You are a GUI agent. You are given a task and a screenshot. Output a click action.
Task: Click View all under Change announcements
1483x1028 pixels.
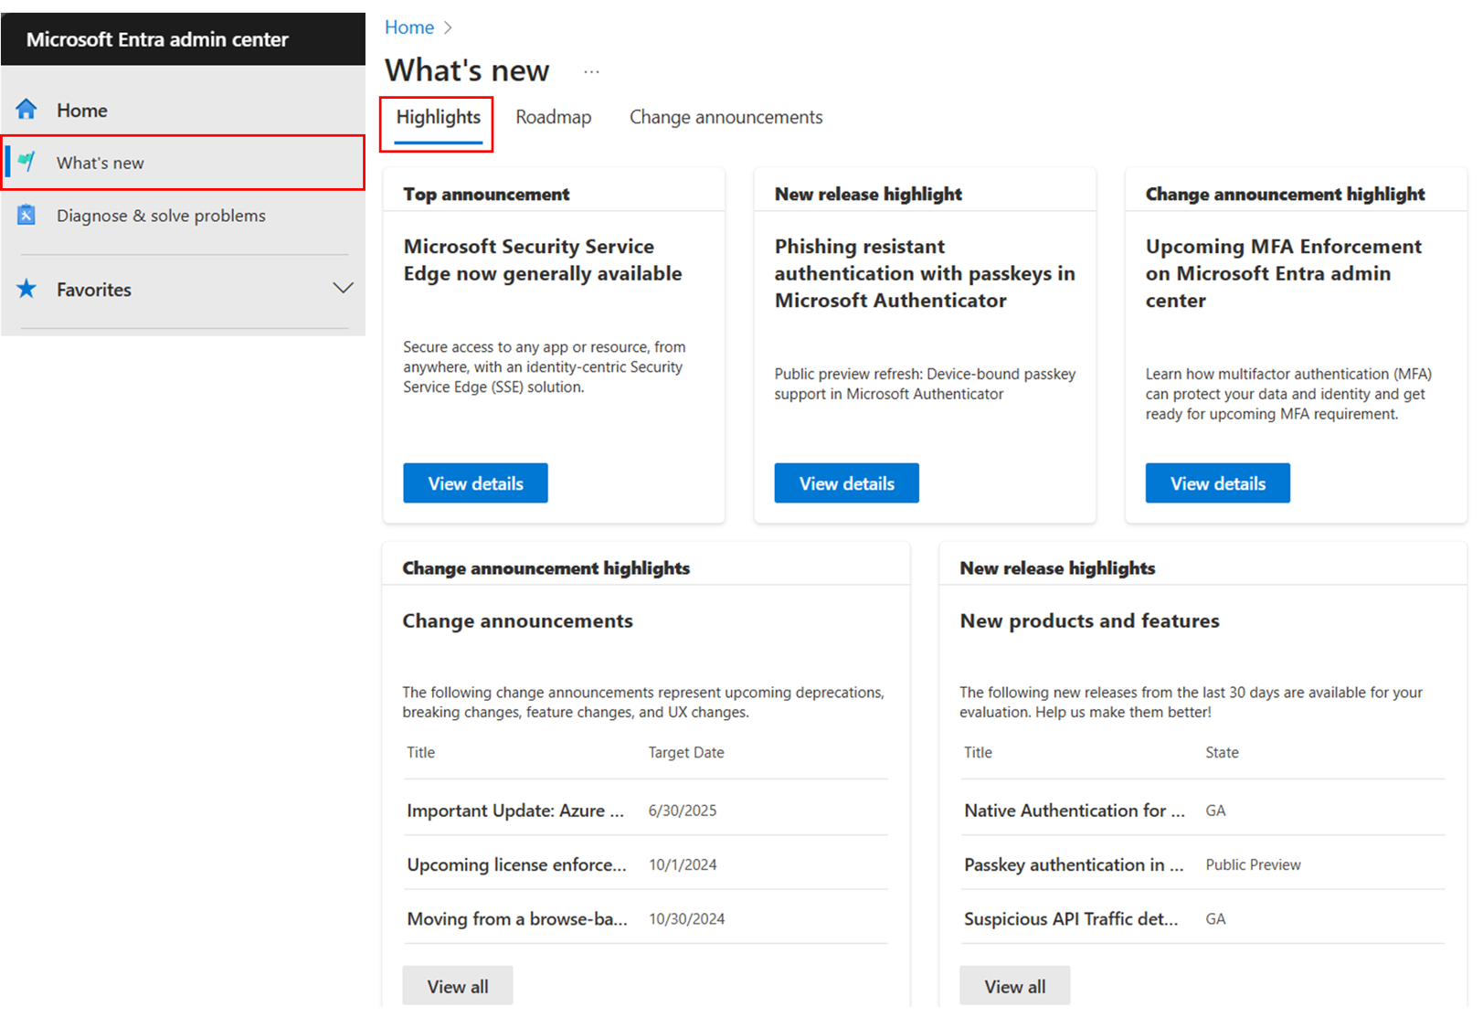[457, 986]
